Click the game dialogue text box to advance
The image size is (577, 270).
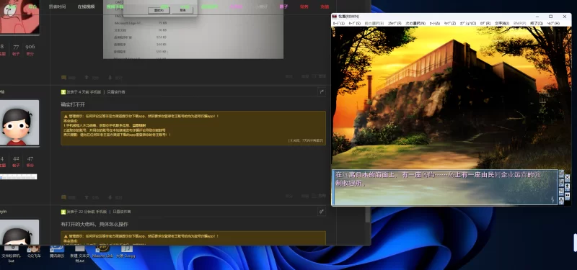444,187
